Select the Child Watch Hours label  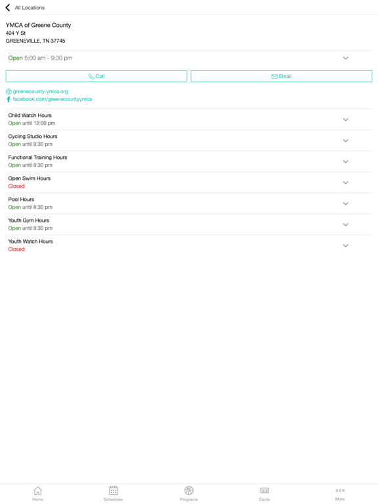pyautogui.click(x=30, y=115)
